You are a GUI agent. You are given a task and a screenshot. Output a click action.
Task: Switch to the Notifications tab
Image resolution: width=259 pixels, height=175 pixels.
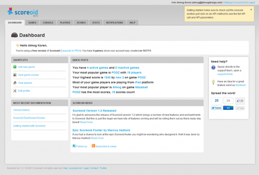[x=114, y=22]
